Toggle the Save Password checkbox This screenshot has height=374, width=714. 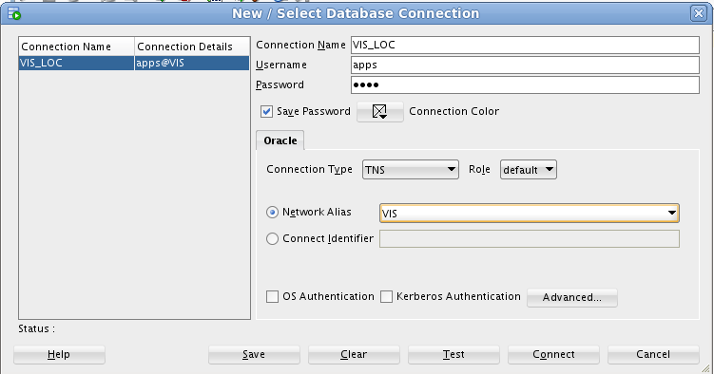(266, 111)
